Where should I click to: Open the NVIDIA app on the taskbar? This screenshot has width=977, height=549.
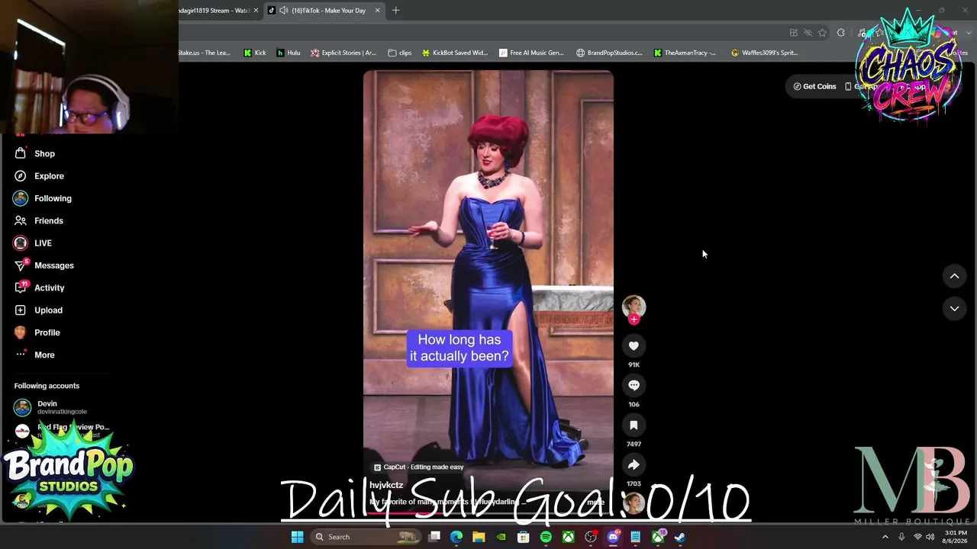click(x=501, y=537)
